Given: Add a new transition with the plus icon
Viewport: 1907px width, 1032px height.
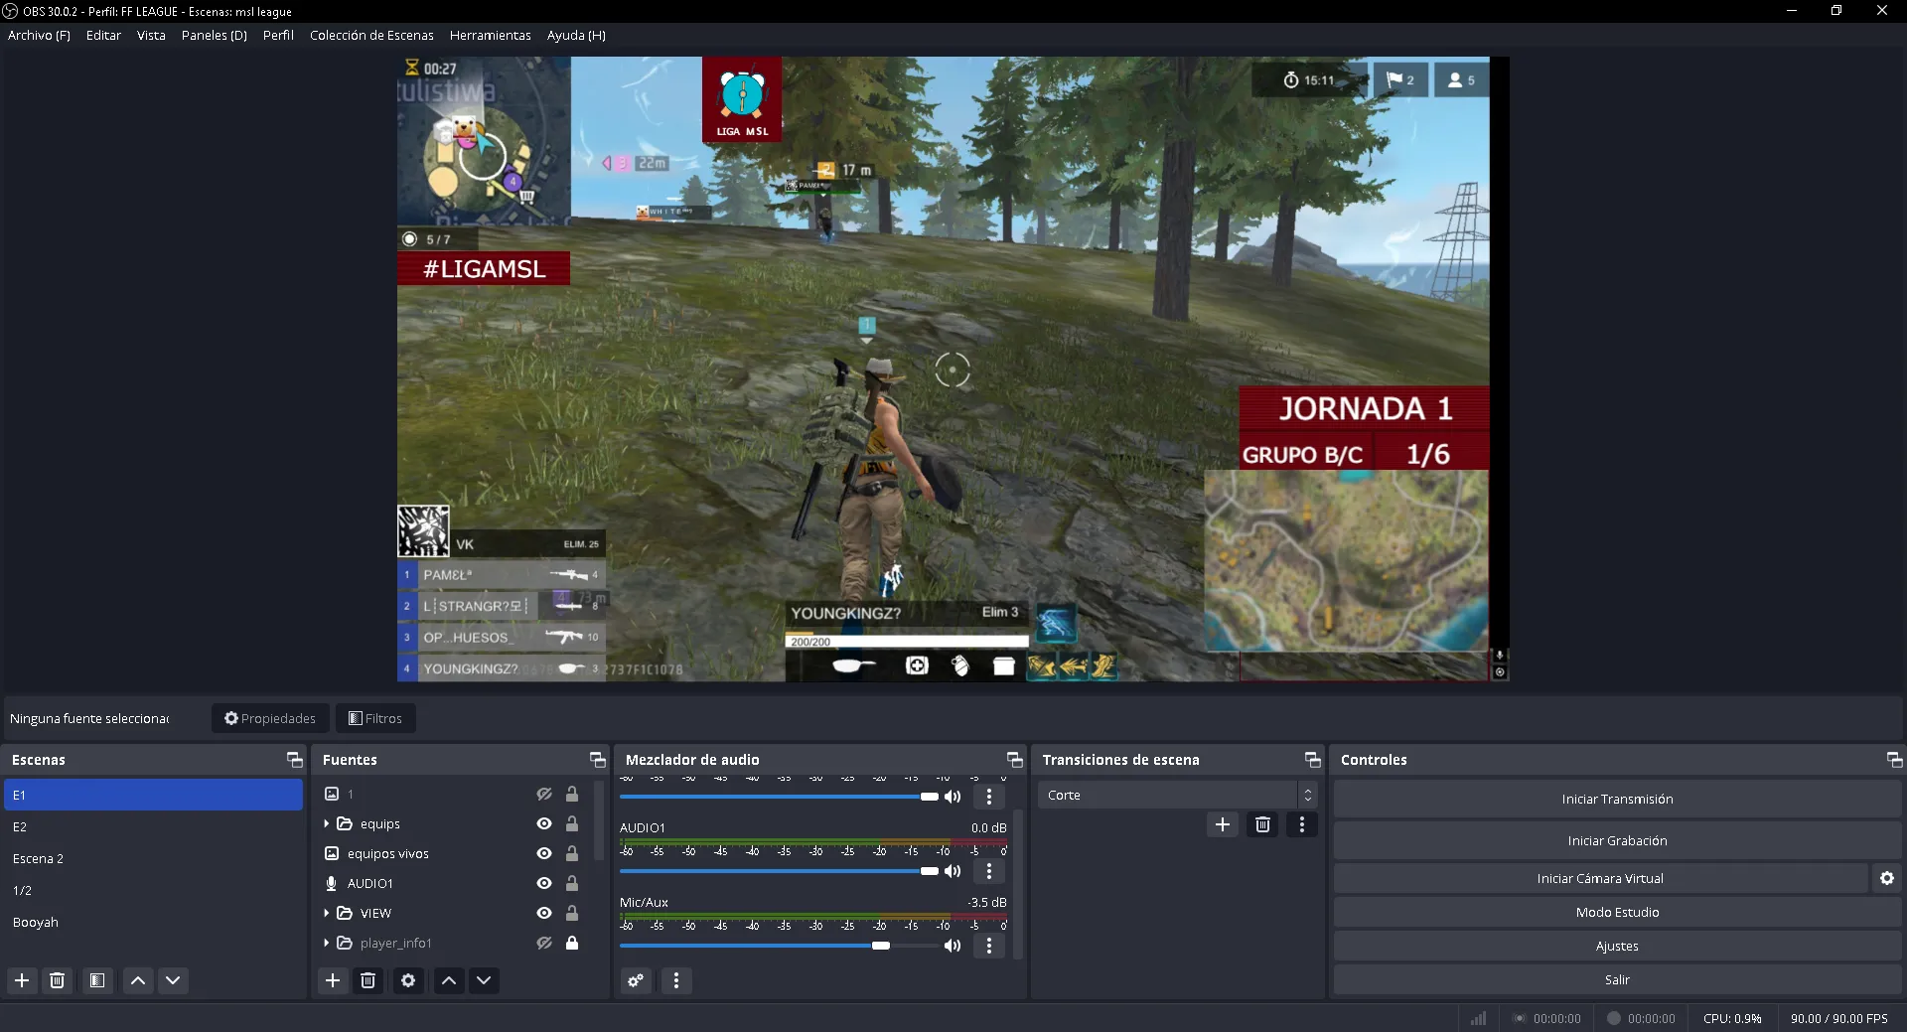Looking at the screenshot, I should [x=1222, y=824].
